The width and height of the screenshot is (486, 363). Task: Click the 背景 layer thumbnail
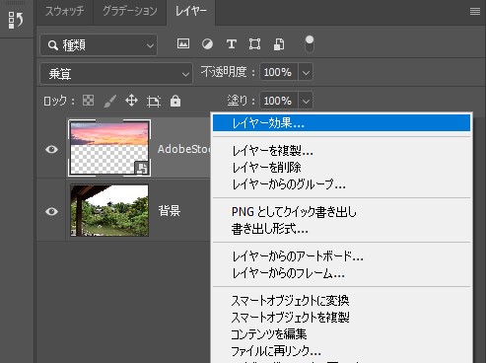point(109,210)
